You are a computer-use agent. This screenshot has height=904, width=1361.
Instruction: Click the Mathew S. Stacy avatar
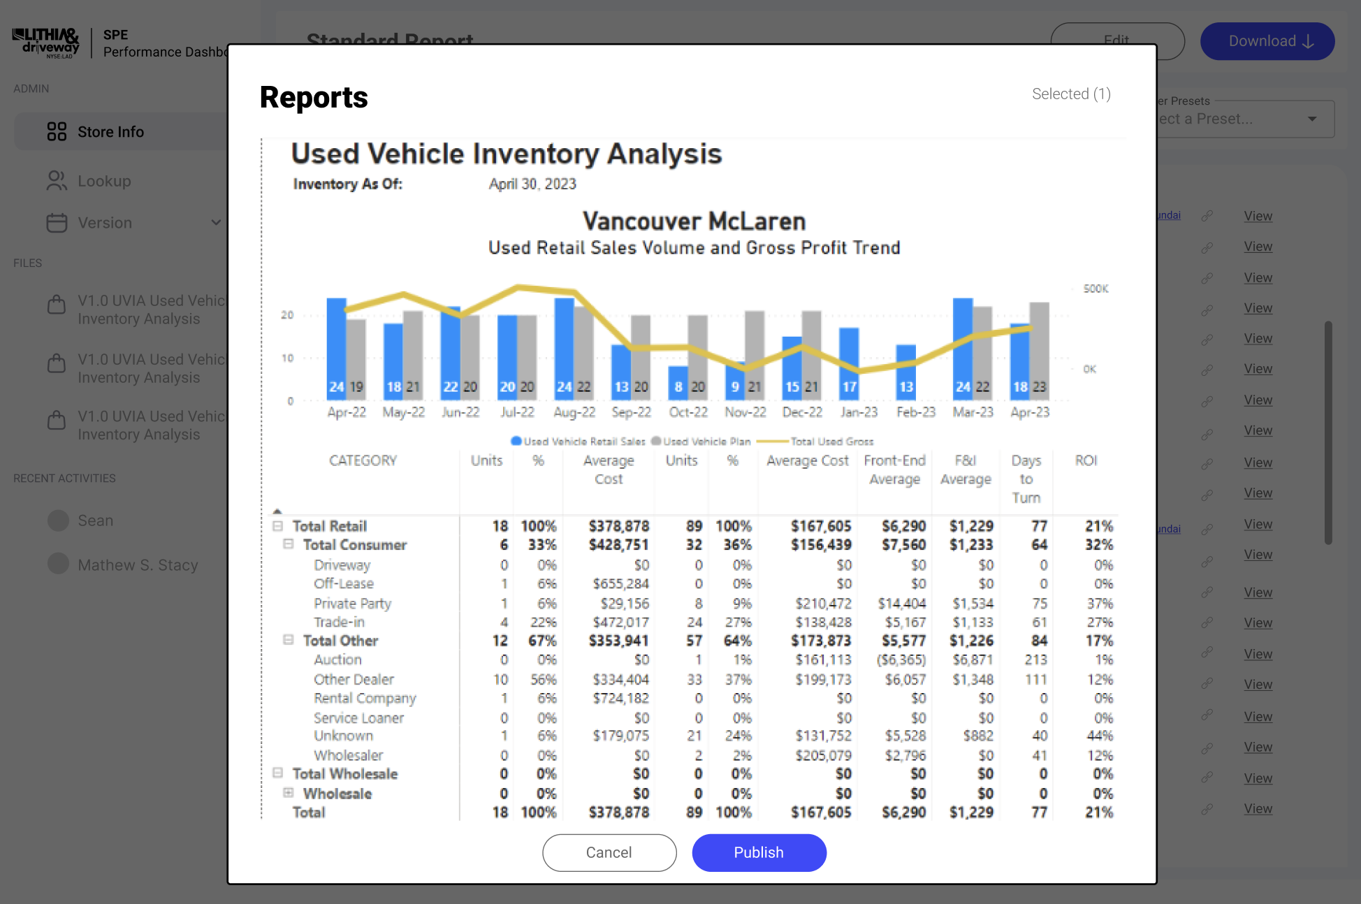pos(59,564)
